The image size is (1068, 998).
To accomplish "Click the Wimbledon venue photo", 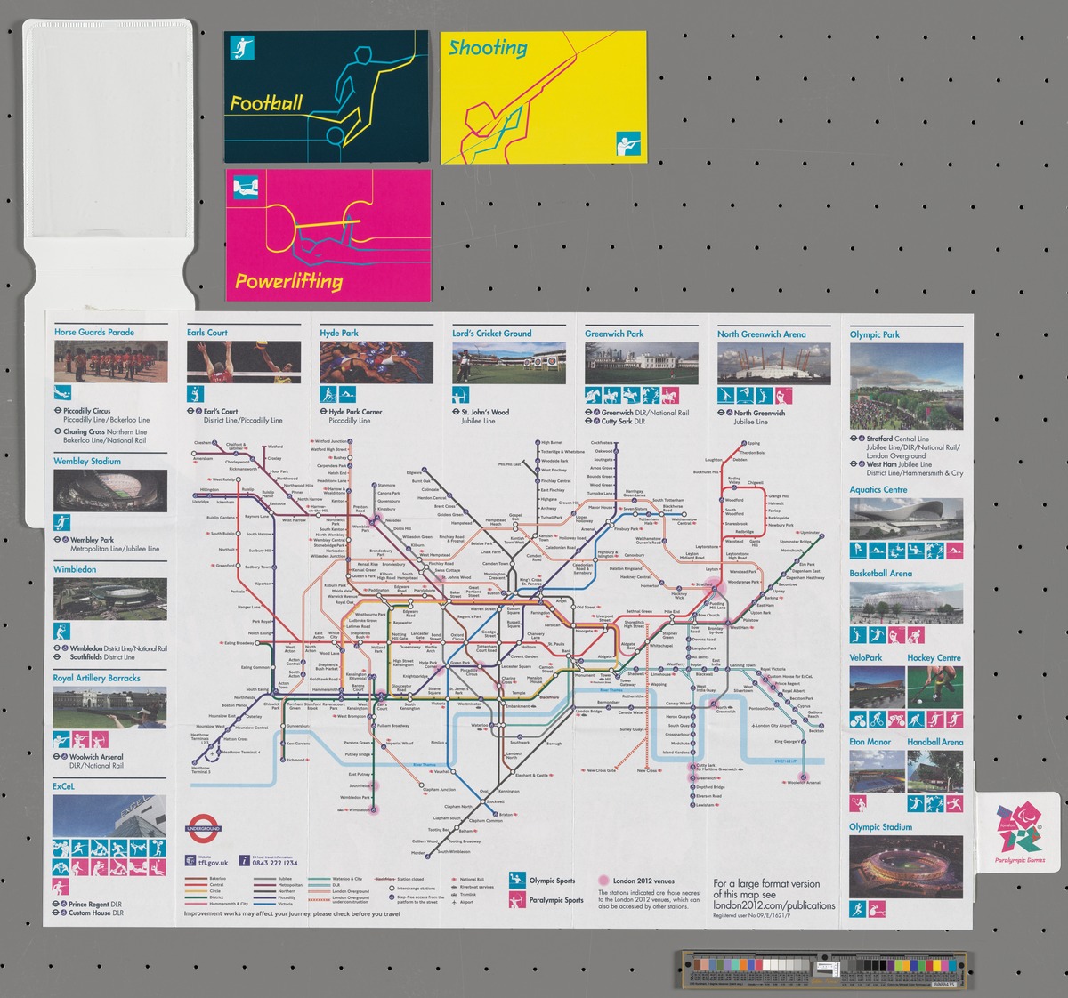I will 110,600.
